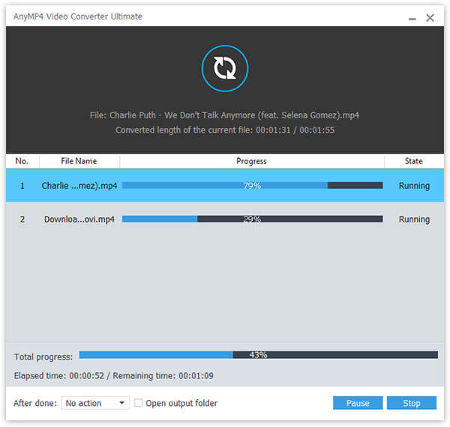Screen dimensions: 450x427
Task: Click the Progress column header
Action: coord(252,161)
